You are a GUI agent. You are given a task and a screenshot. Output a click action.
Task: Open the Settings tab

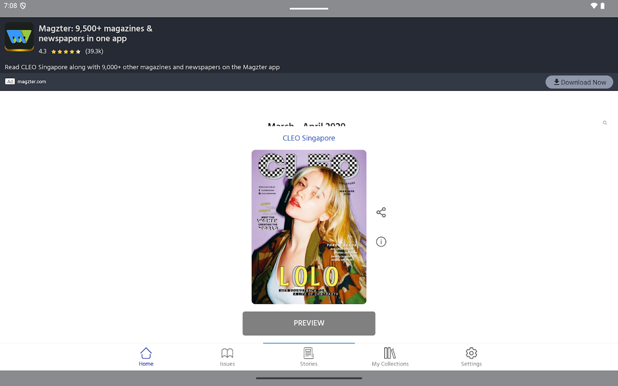(x=471, y=357)
